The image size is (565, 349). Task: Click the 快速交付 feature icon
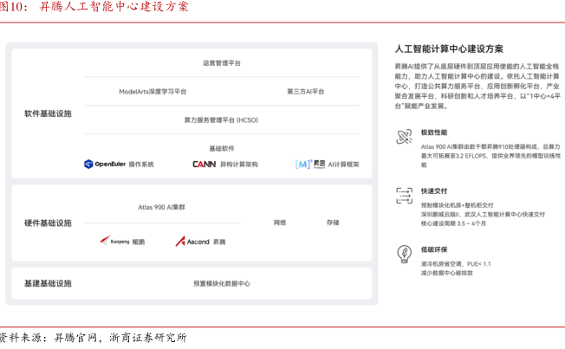(x=404, y=195)
